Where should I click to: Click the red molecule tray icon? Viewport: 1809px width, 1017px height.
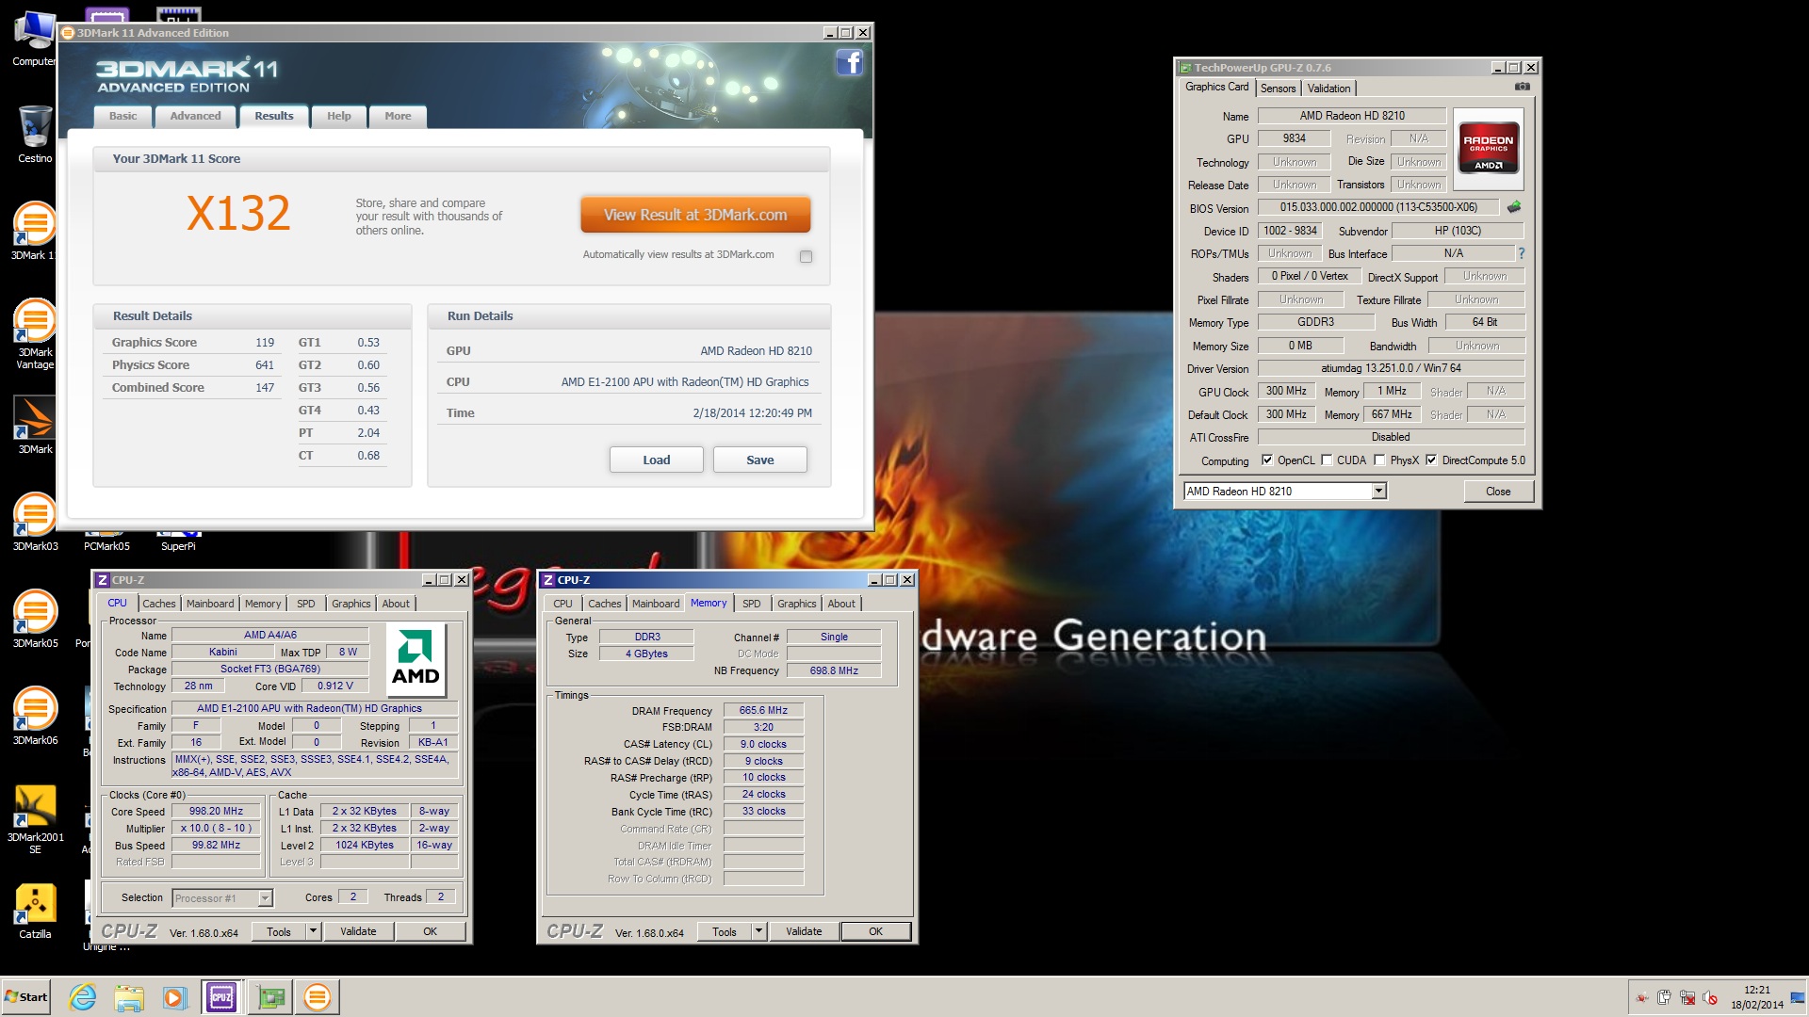(1642, 997)
